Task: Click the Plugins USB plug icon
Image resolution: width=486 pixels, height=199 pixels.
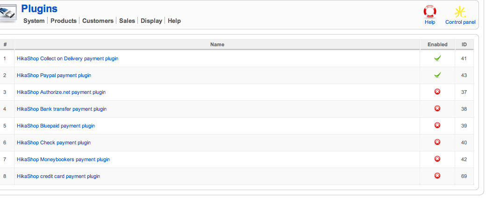Action: pos(8,13)
